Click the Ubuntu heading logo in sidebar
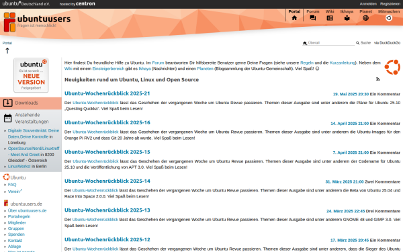403x252 pixels. point(6,177)
